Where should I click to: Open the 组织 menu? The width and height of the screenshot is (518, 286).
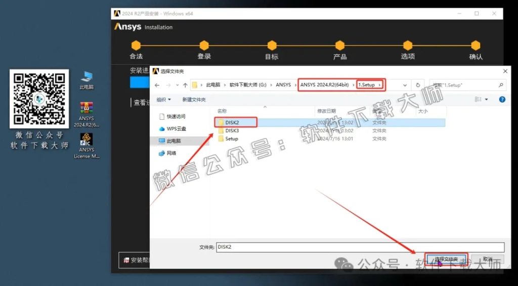[164, 100]
